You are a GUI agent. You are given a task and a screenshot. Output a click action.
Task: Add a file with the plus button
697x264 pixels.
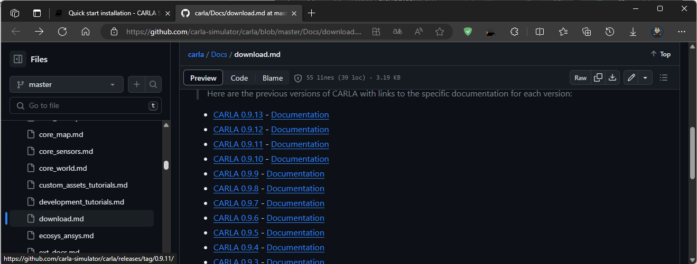(136, 84)
